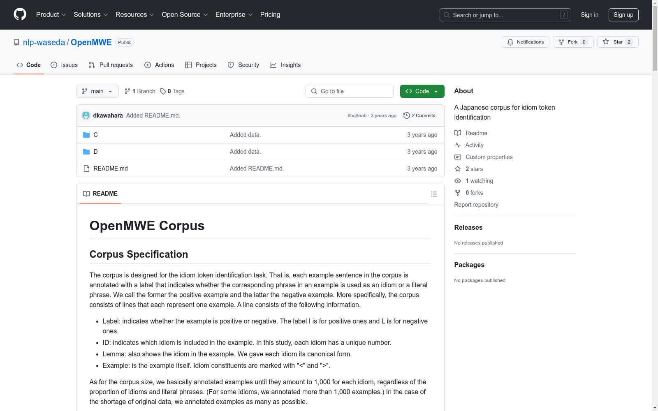Screen dimensions: 658x411
Task: View the 1 Branch link
Action: (x=140, y=91)
